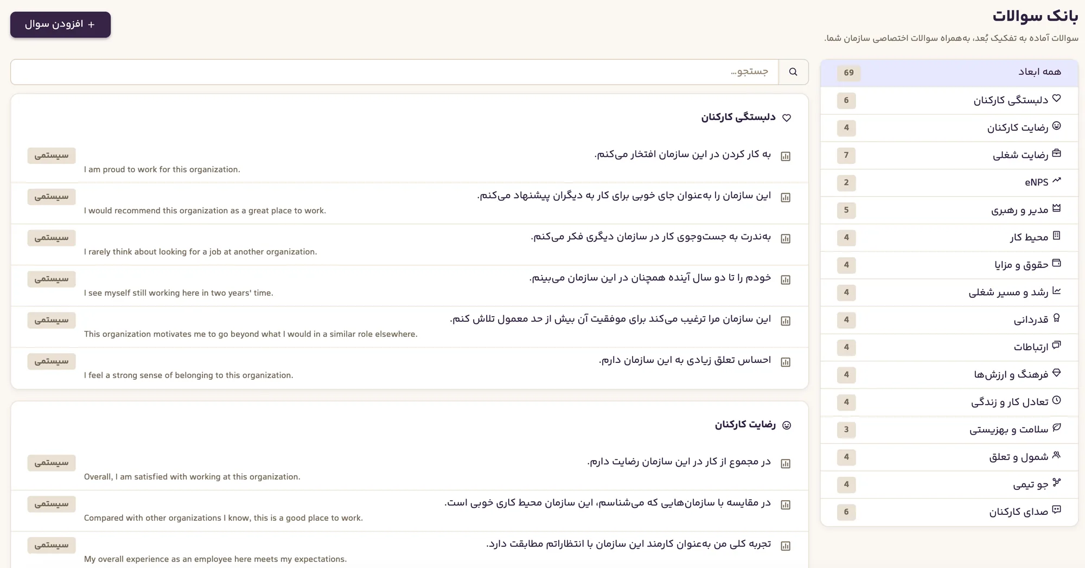Screen dimensions: 1085x568
Task: Click the chart icon beside رشد و مسیر شغلی
Action: (1056, 291)
